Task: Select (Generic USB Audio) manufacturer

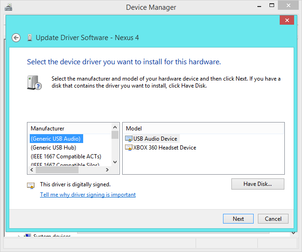Action: pyautogui.click(x=56, y=138)
